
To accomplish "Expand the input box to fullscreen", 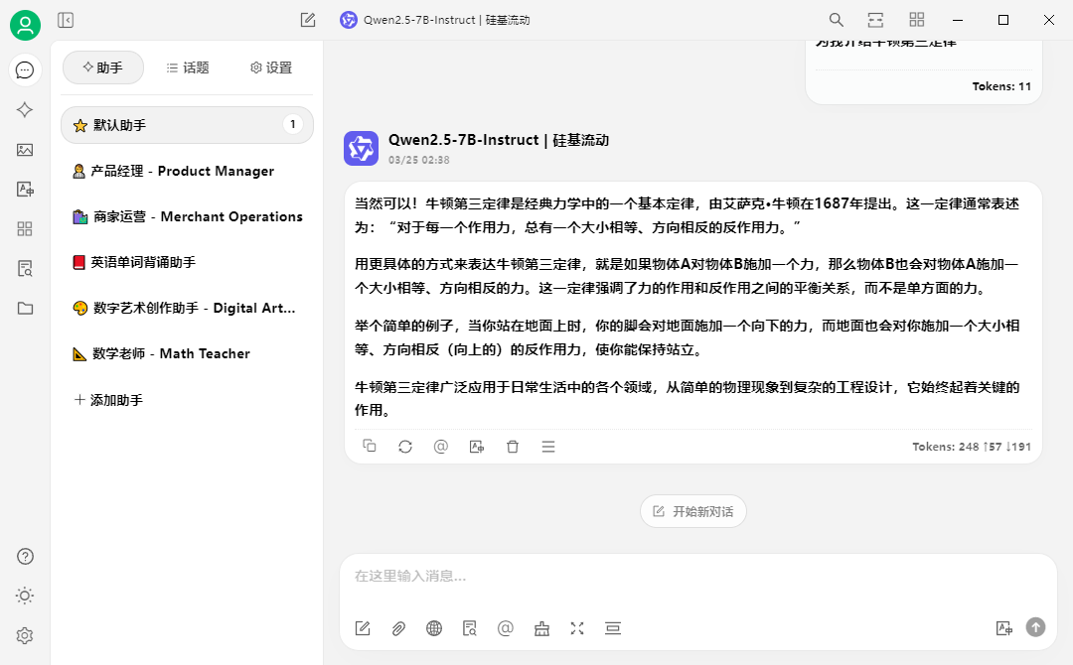I will 577,628.
